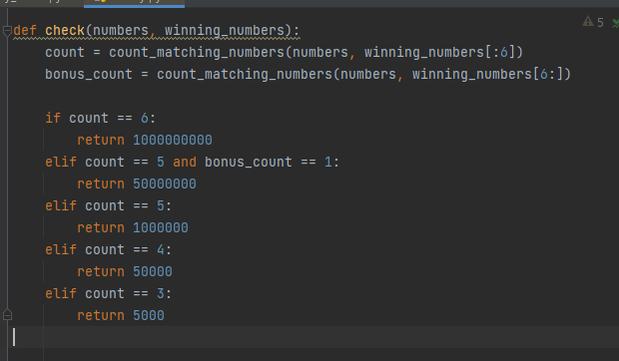Click the winning_numbers[6:] slice
Image resolution: width=619 pixels, height=361 pixels.
(x=487, y=74)
